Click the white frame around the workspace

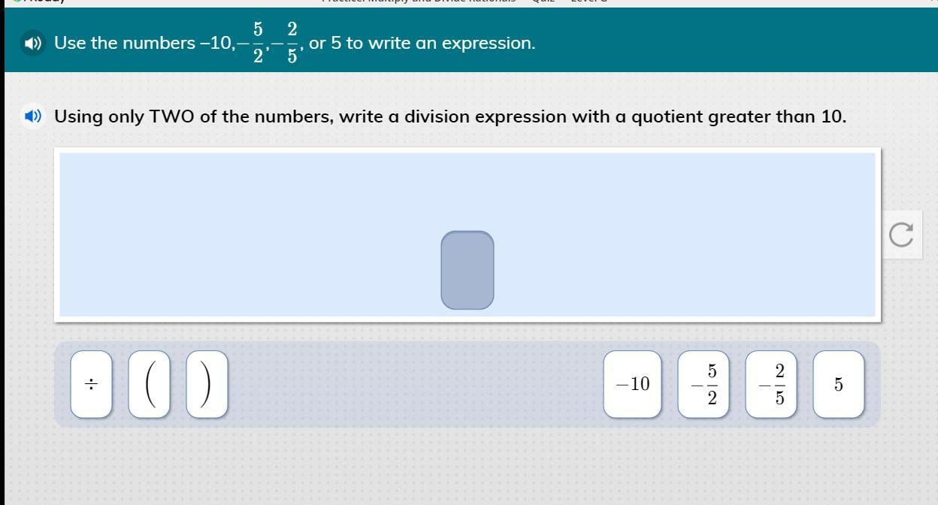[x=467, y=150]
